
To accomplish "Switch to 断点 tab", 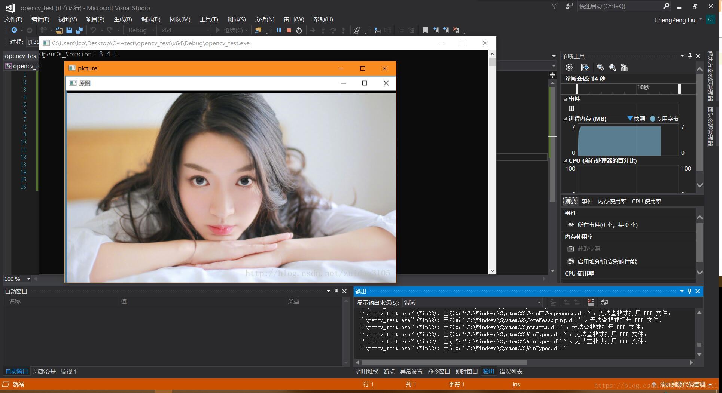I will [x=389, y=372].
